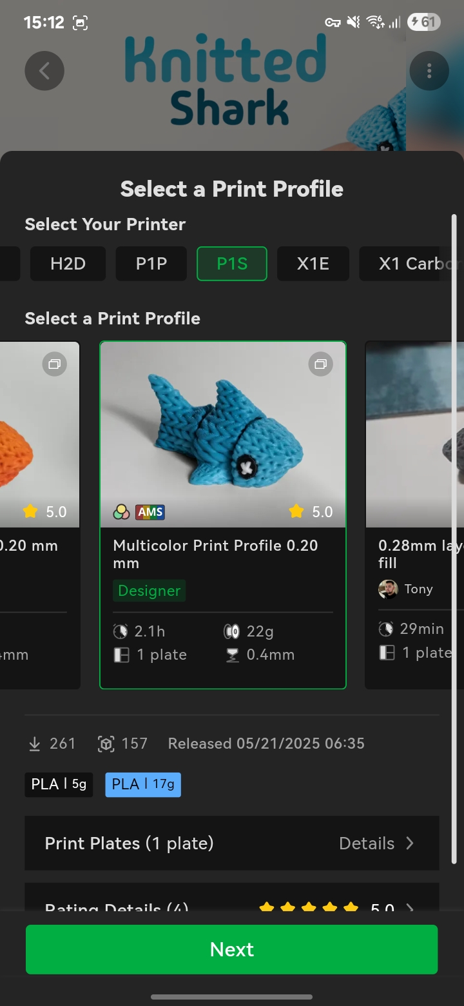Select the X1E printer option
The height and width of the screenshot is (1006, 464).
[313, 264]
